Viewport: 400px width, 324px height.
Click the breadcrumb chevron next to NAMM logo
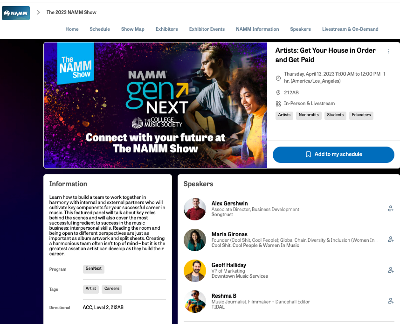(38, 12)
